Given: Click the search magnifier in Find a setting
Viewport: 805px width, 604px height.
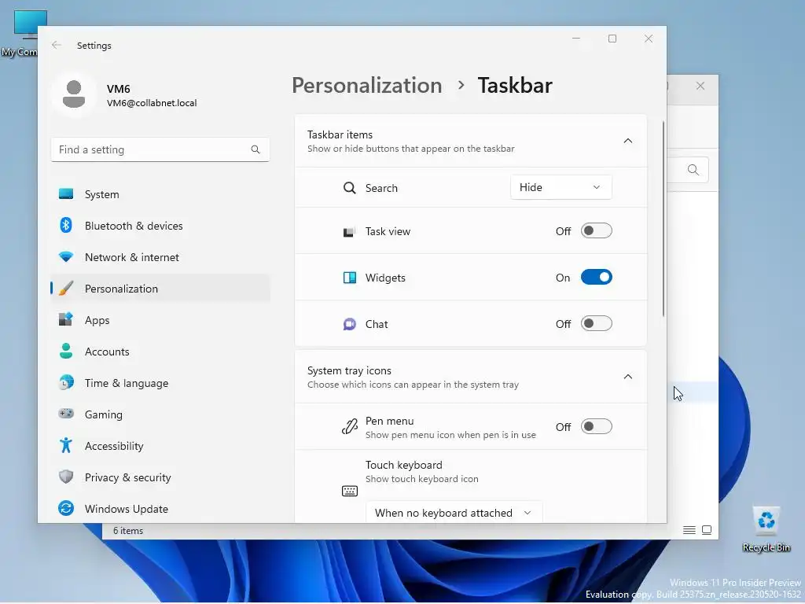Looking at the screenshot, I should coord(255,149).
